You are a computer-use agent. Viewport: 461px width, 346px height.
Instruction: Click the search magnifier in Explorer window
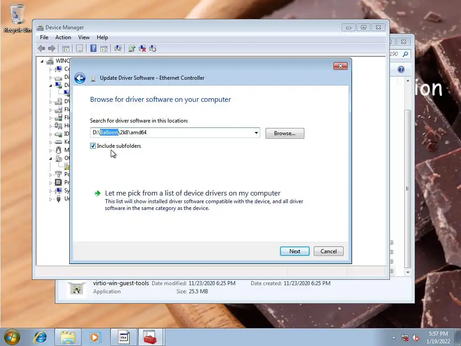point(405,54)
